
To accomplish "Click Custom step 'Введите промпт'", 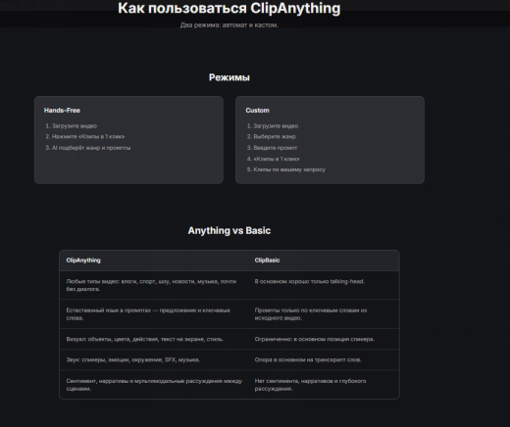I will pyautogui.click(x=276, y=148).
